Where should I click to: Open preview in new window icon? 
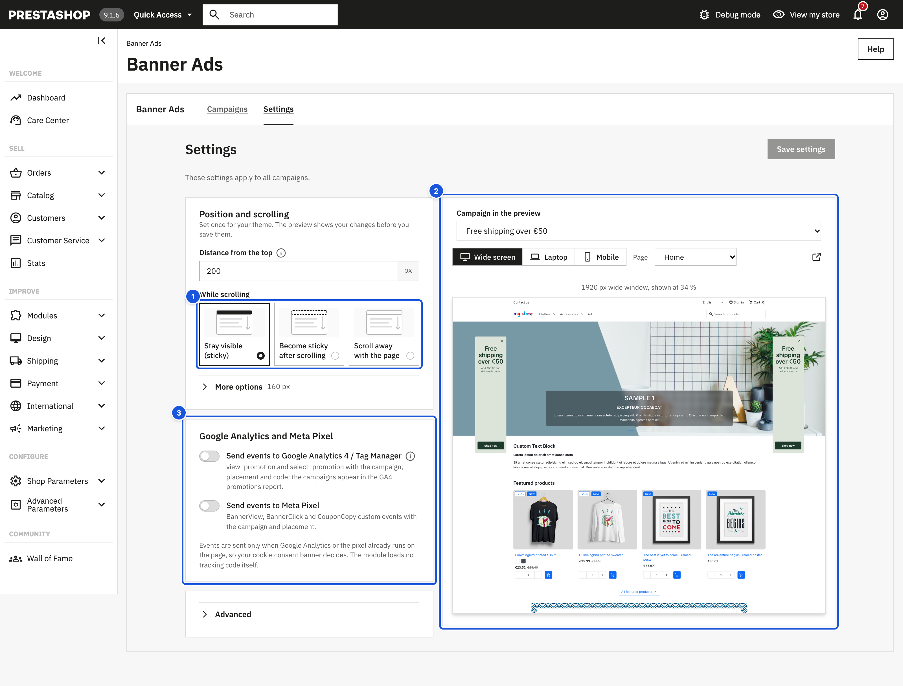pyautogui.click(x=816, y=257)
